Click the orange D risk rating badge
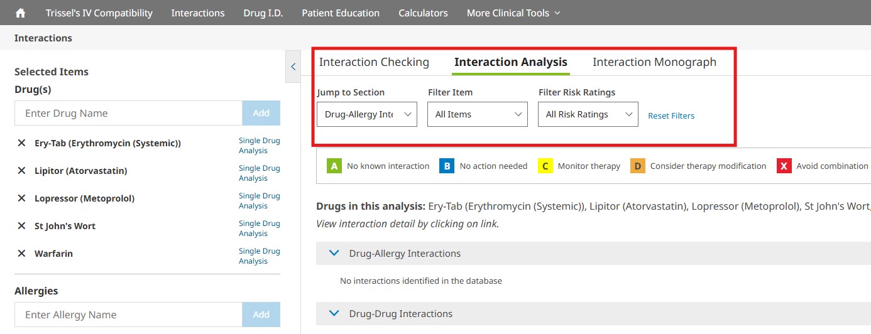871x334 pixels. click(x=637, y=166)
